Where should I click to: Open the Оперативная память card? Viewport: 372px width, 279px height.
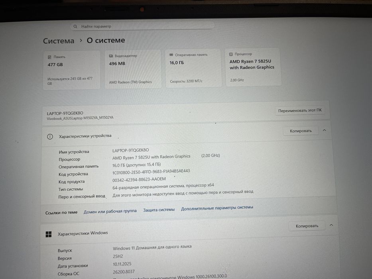point(193,68)
